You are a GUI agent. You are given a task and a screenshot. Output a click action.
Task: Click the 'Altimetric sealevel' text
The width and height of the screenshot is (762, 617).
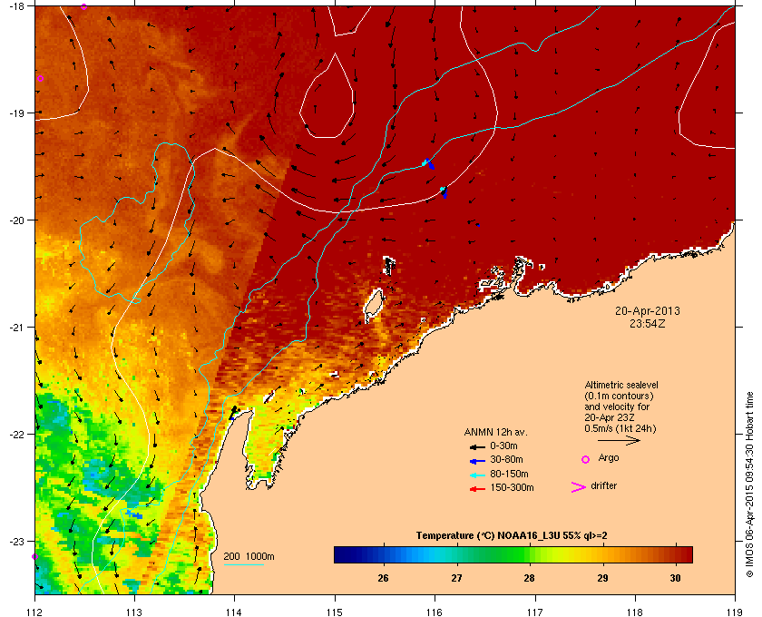[x=621, y=385]
